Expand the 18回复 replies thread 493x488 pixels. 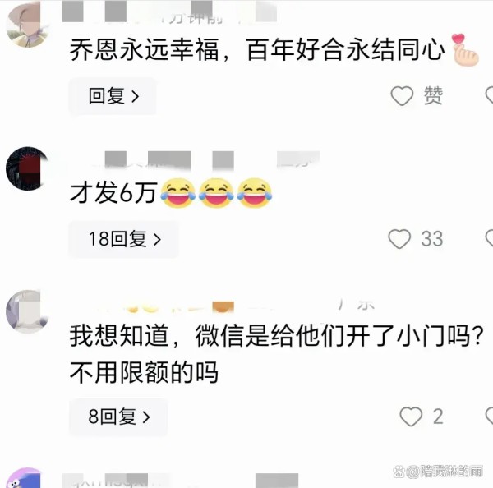124,239
